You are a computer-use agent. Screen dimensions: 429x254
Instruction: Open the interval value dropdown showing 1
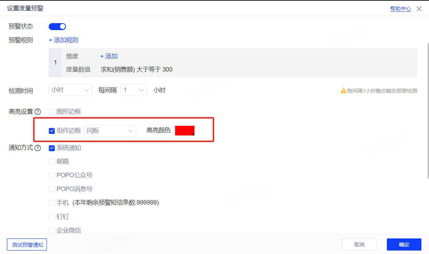click(134, 90)
